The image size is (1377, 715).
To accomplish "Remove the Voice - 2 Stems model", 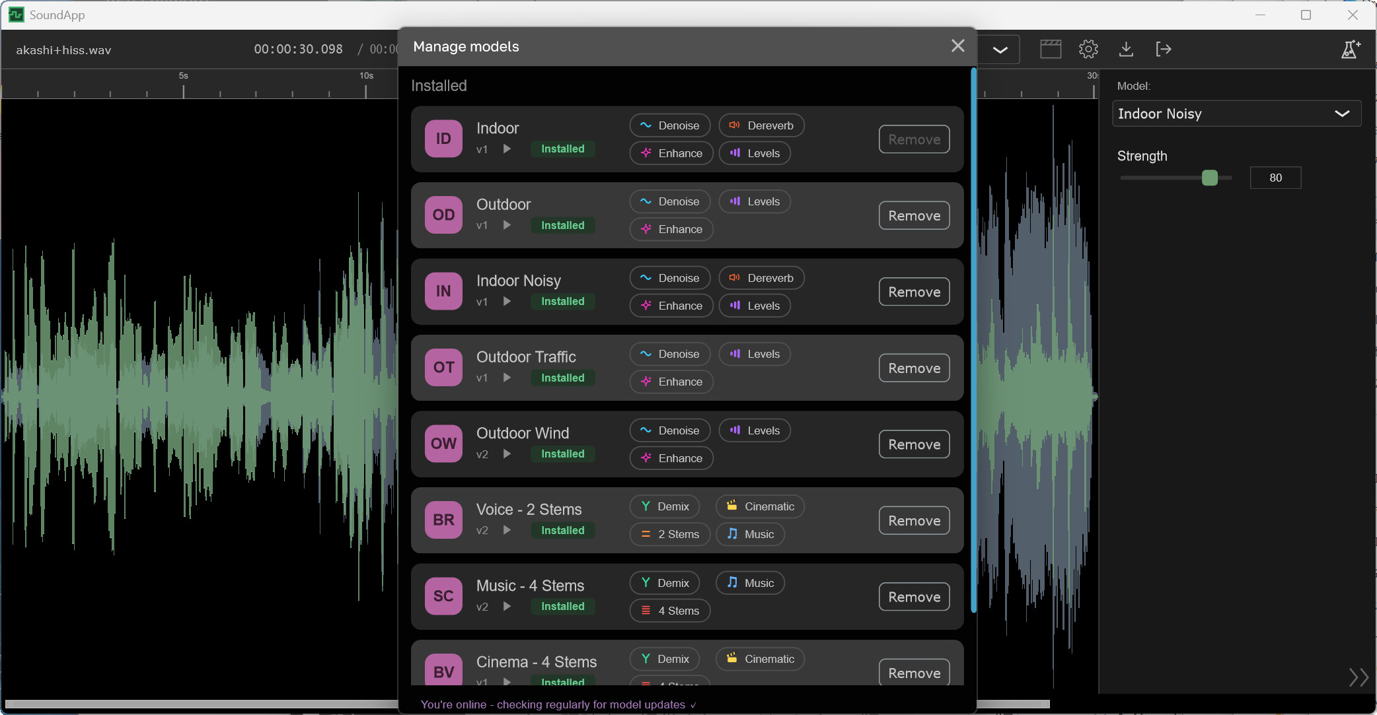I will click(x=914, y=521).
